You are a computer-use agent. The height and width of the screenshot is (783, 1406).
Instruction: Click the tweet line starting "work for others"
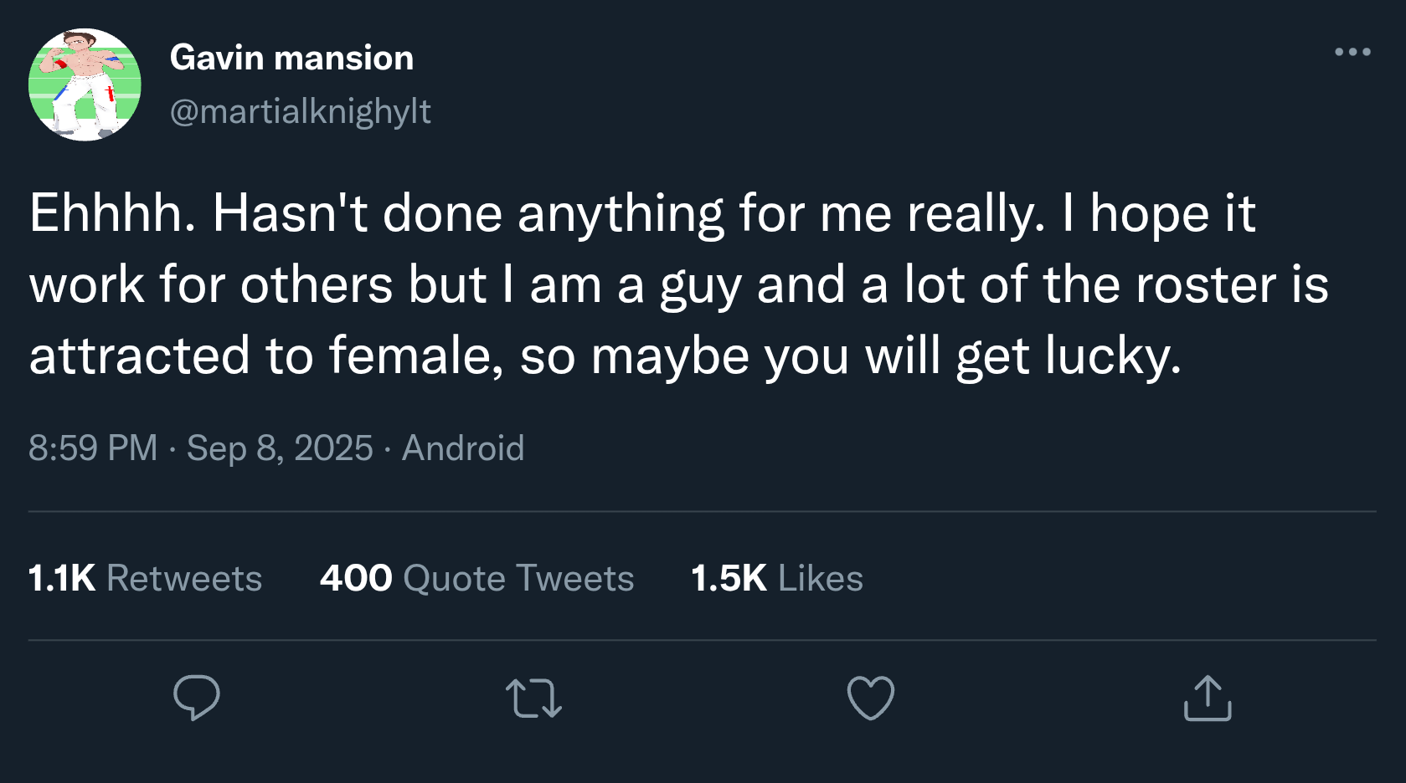click(678, 284)
